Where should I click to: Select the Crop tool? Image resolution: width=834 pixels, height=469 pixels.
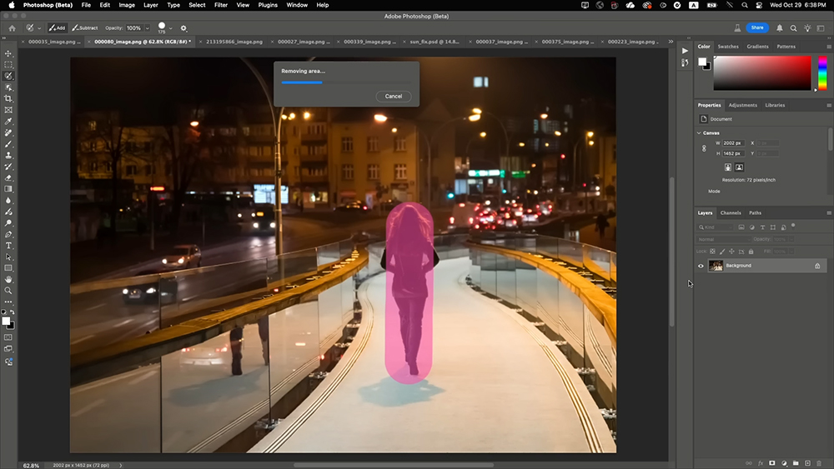point(8,98)
